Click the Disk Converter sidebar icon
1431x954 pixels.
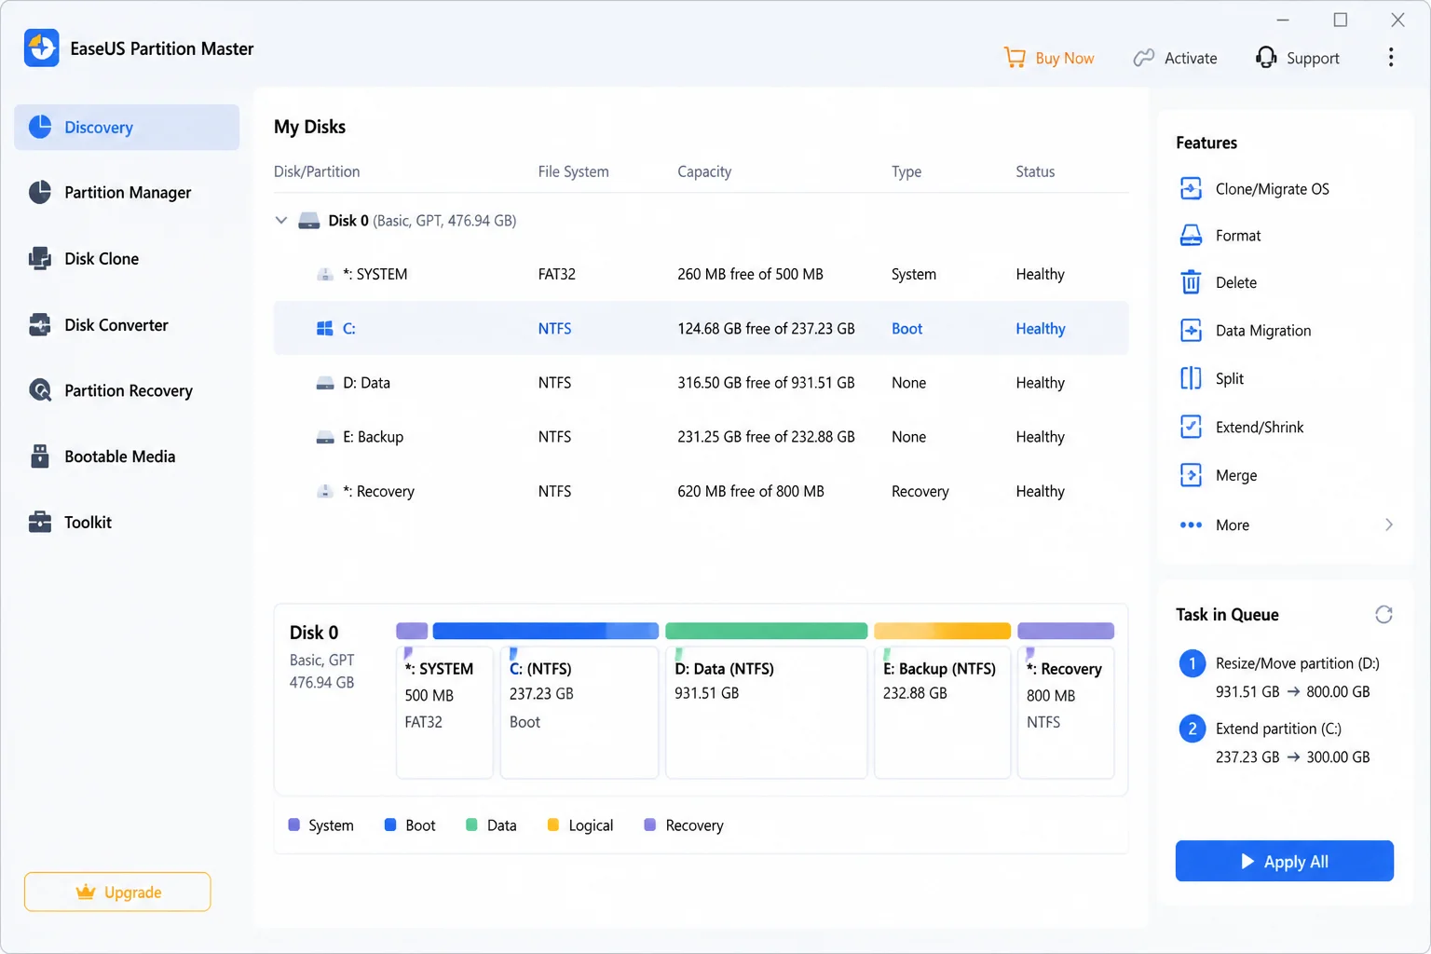click(40, 324)
